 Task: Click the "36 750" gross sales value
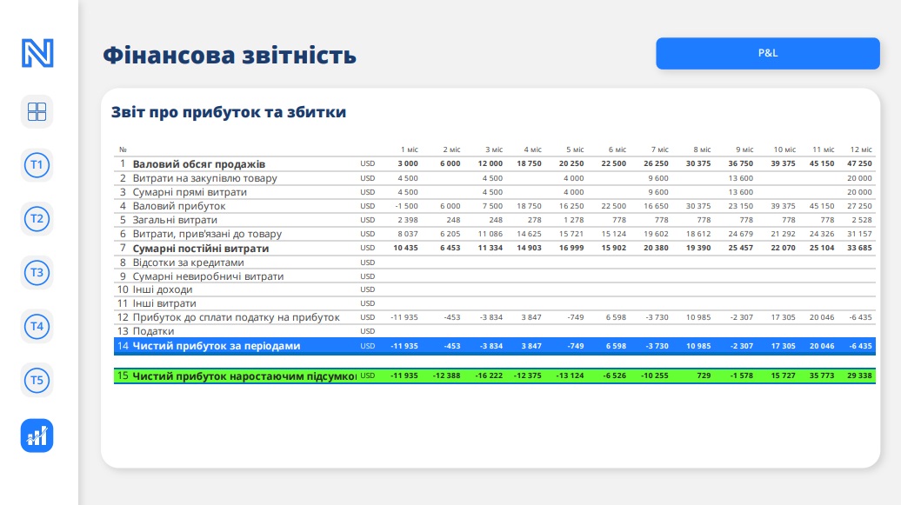741,163
